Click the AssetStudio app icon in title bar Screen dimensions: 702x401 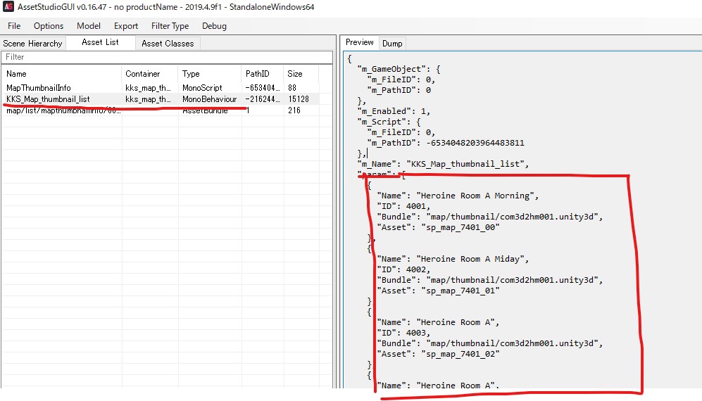(9, 7)
